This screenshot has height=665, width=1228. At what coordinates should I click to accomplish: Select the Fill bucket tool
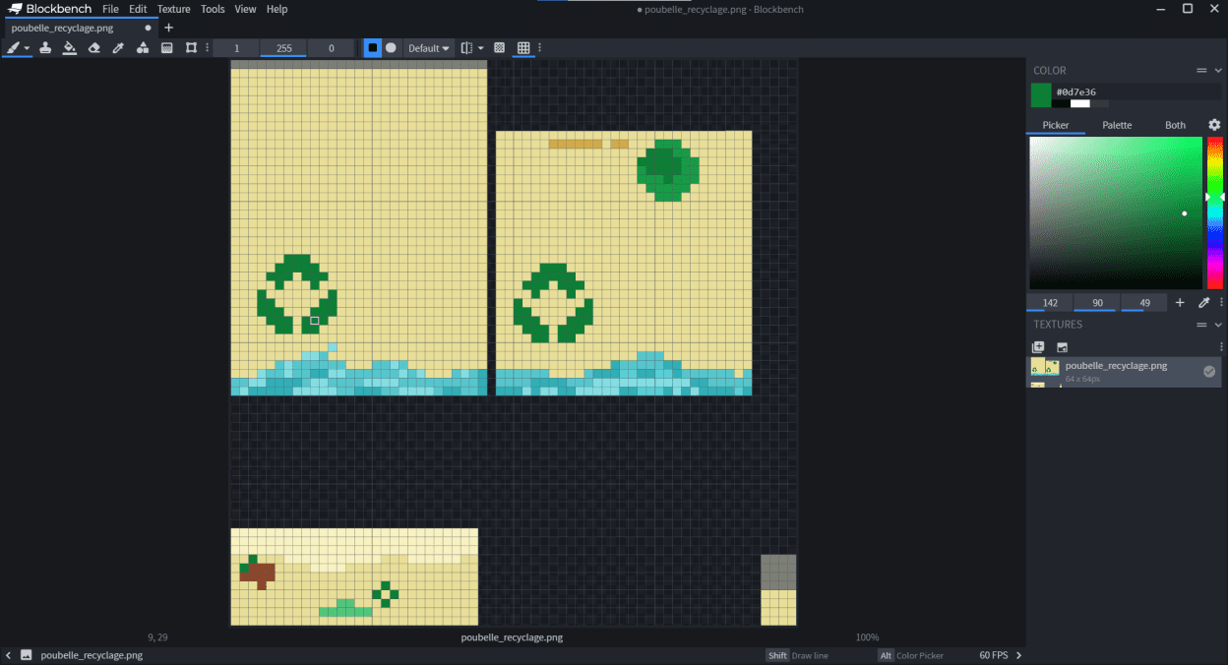[x=70, y=47]
